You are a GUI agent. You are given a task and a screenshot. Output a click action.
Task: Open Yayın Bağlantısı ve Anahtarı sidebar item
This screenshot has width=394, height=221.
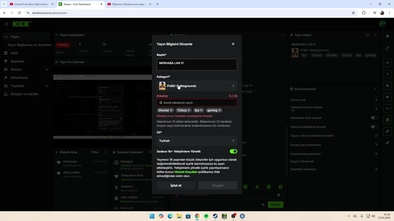coord(29,45)
